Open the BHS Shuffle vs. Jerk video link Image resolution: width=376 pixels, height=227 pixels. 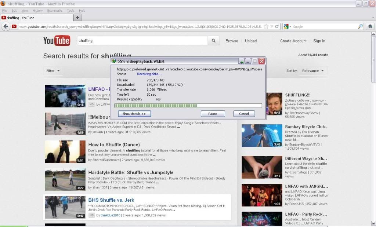click(111, 200)
